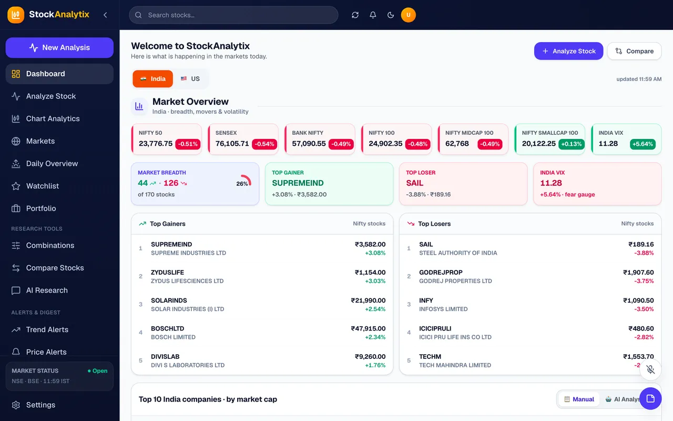Switch to Manual view toggle
Screen dimensions: 673x421
pyautogui.click(x=579, y=399)
